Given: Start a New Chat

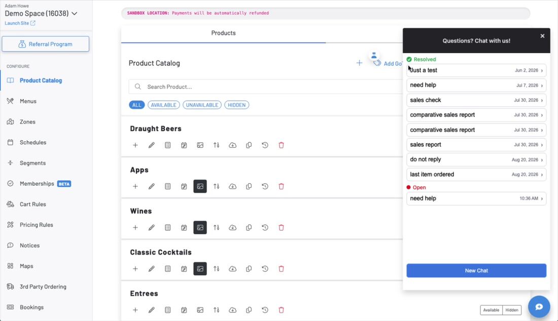Looking at the screenshot, I should 476,270.
